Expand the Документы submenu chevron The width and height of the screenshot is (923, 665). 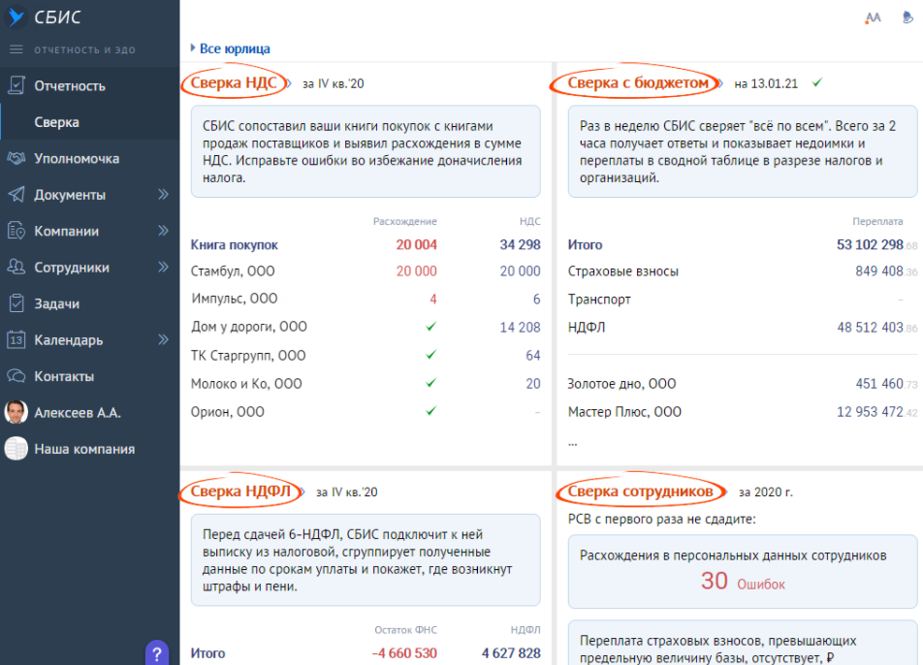point(164,194)
